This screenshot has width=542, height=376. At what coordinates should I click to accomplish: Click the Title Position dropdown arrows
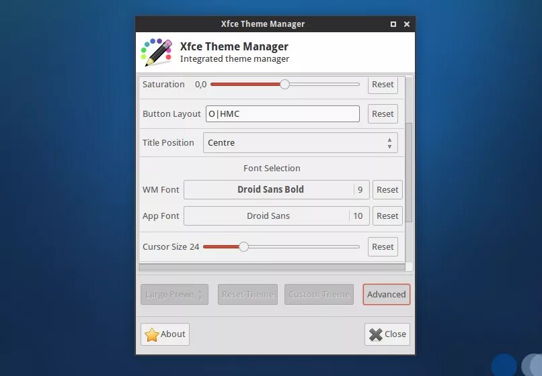point(389,143)
